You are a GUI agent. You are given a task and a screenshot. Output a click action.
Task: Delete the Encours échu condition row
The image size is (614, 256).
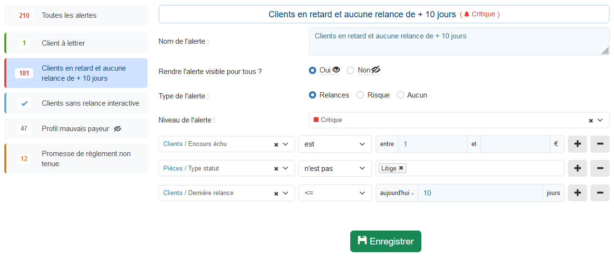click(600, 144)
